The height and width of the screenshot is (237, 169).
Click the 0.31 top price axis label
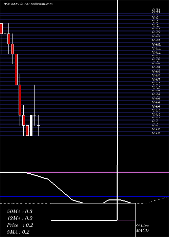[x=156, y=10]
